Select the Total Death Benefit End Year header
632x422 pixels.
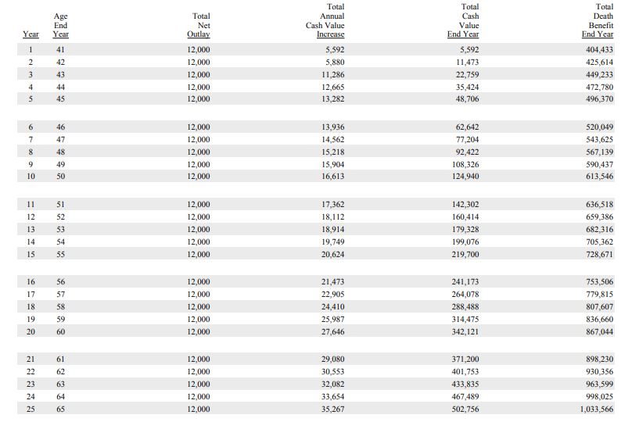tap(598, 20)
